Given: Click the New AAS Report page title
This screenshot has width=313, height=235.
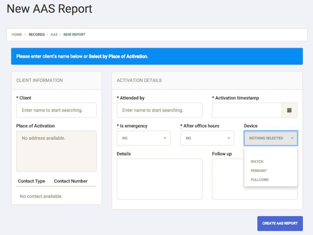Looking at the screenshot, I should point(50,9).
